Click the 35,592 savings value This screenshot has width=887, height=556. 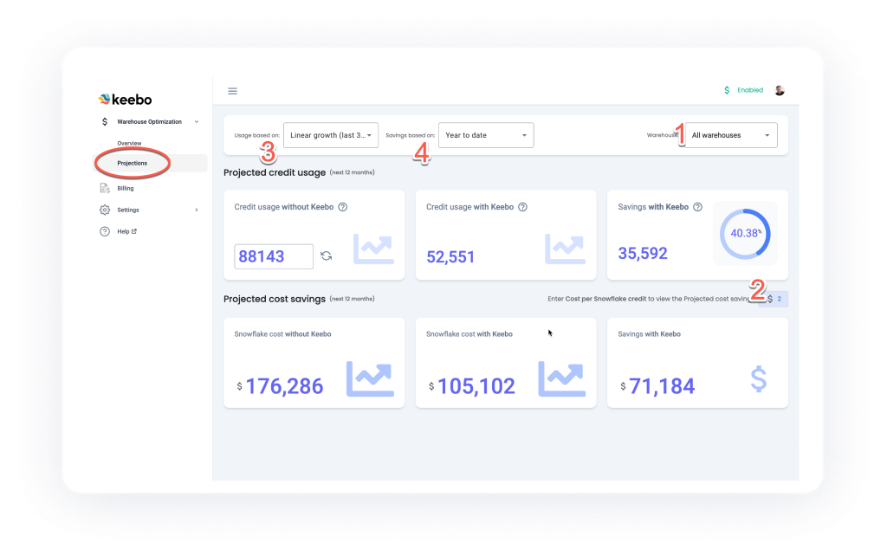(x=643, y=254)
